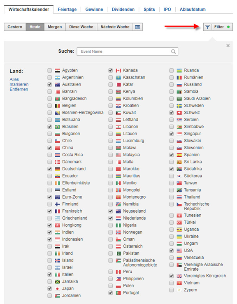Open the calendar date picker icon
237x304 pixels.
(x=137, y=27)
